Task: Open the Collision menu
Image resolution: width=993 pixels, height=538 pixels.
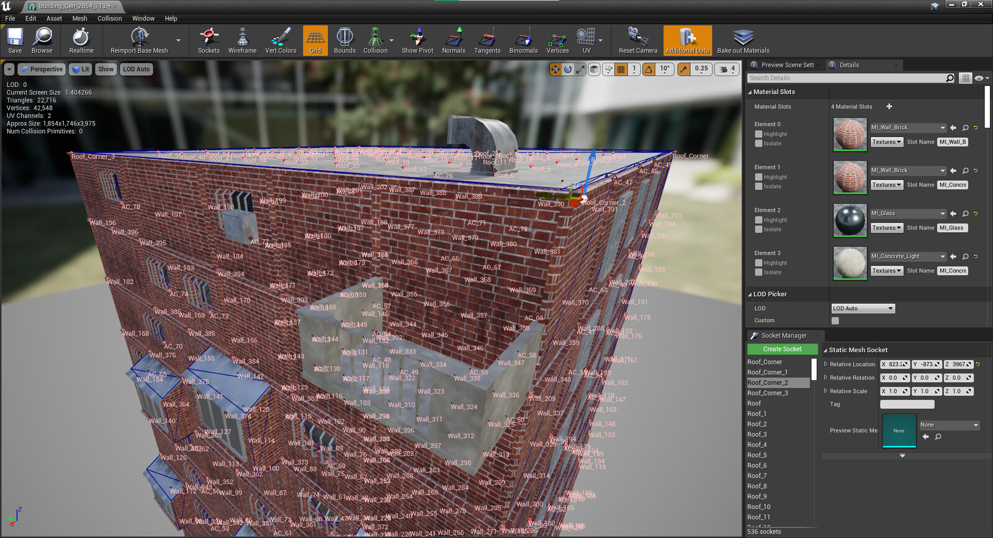Action: click(109, 19)
